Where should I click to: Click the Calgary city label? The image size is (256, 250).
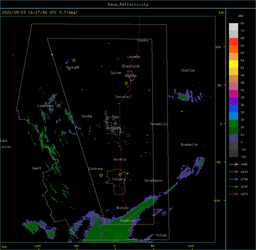(x=118, y=179)
